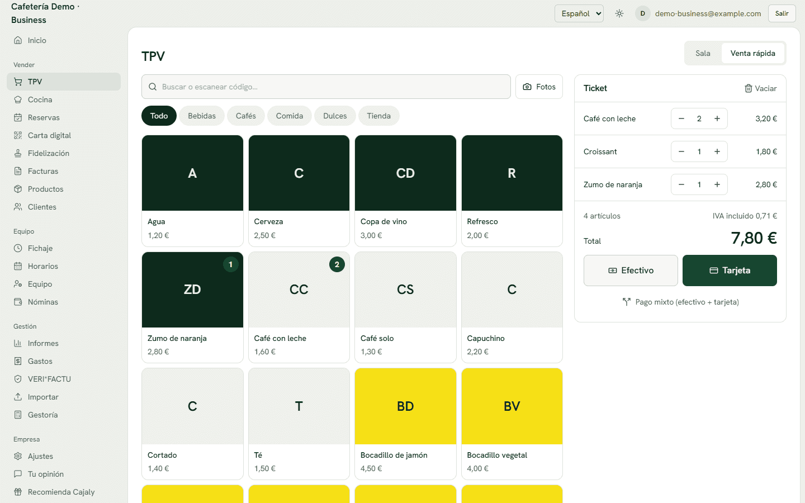Screen dimensions: 805x503
Task: Filter products by Bebidas
Action: point(202,116)
